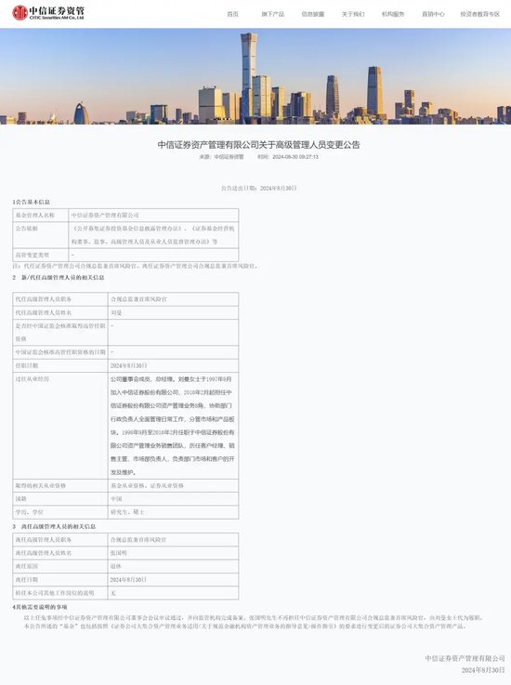Click the 国籍 label cell
Image resolution: width=511 pixels, height=685 pixels.
click(x=60, y=498)
